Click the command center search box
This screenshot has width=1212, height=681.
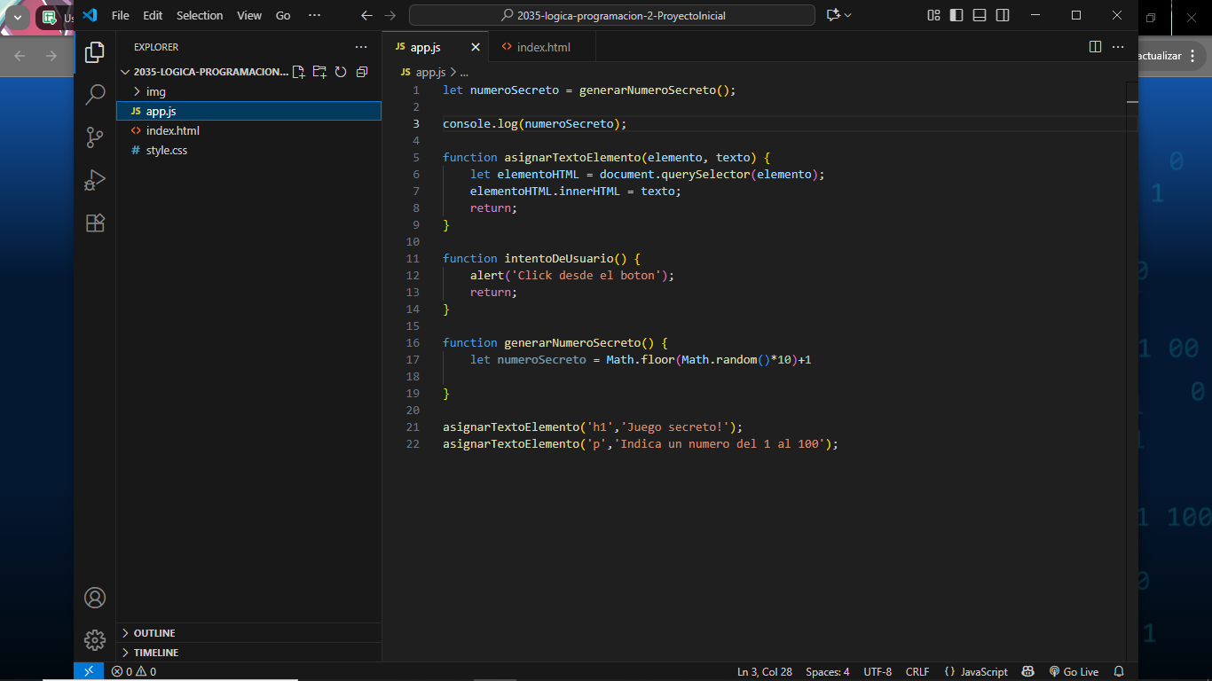pos(612,15)
